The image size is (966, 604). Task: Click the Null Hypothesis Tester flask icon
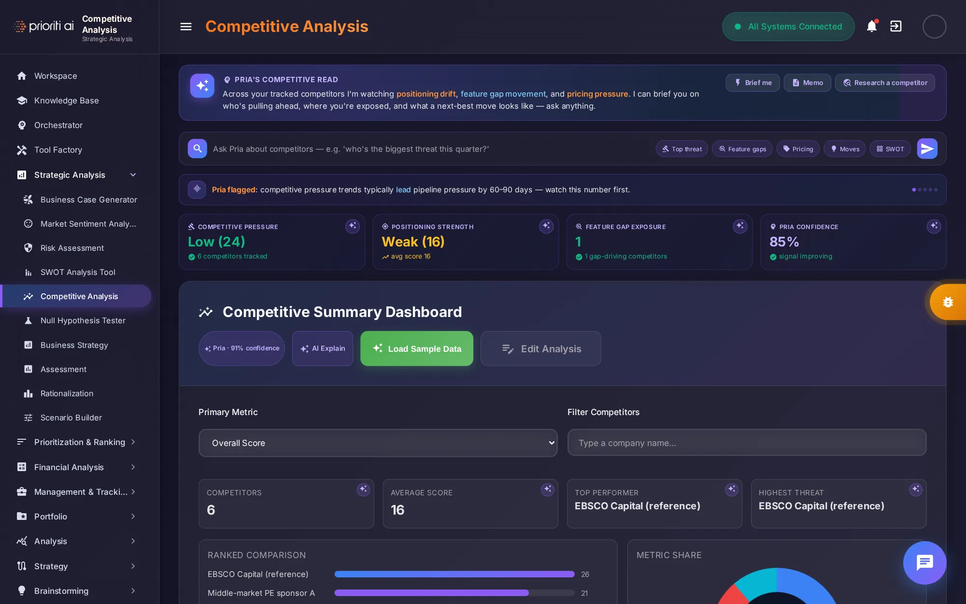pos(28,320)
